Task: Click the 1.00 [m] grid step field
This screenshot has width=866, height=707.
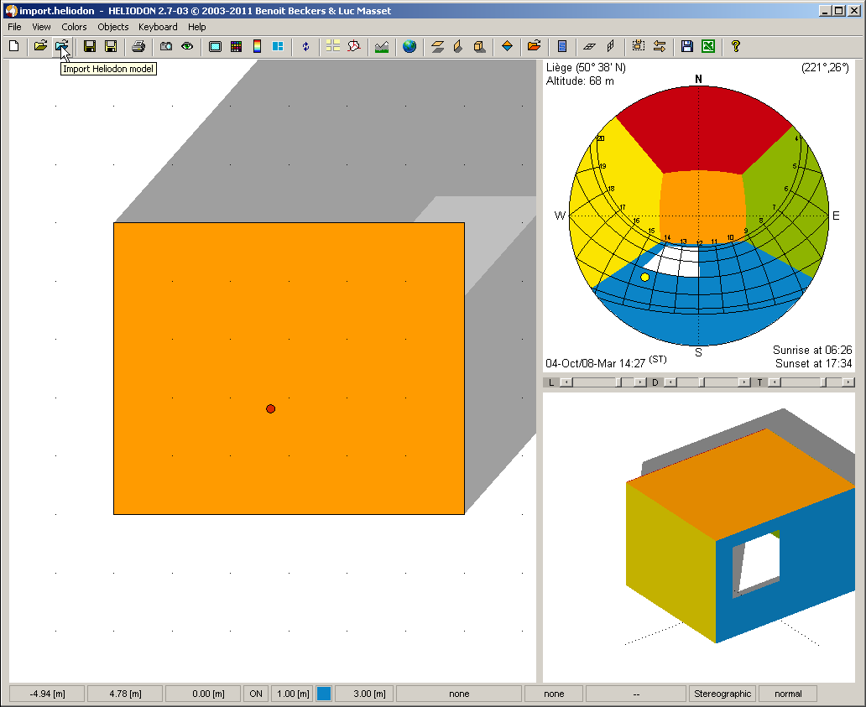Action: click(293, 694)
